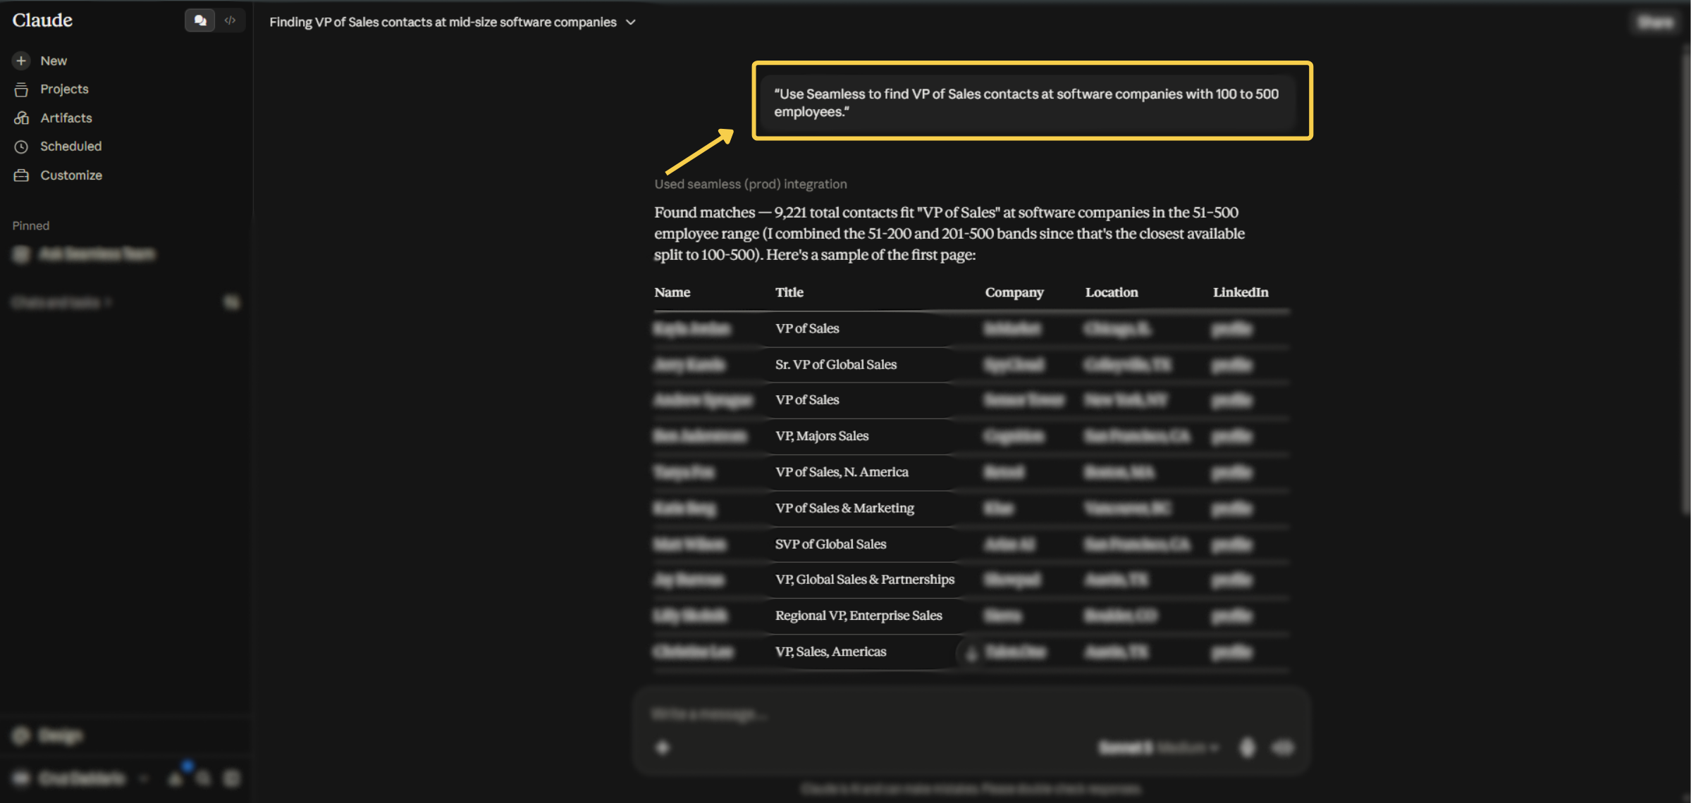Switch to the code mode brackets icon
The height and width of the screenshot is (803, 1691).
point(230,20)
